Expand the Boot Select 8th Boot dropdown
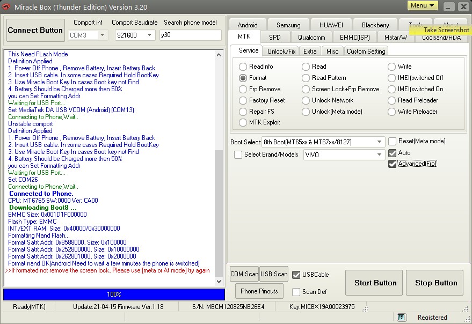The image size is (472, 324). (379, 142)
